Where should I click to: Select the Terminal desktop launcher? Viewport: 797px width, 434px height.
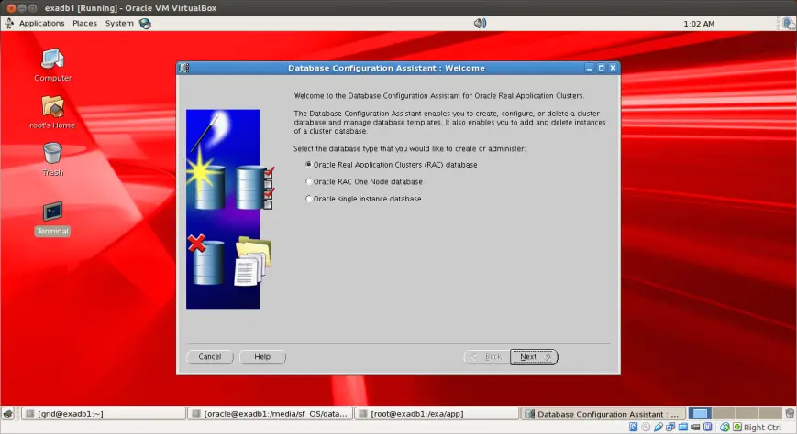pyautogui.click(x=52, y=212)
